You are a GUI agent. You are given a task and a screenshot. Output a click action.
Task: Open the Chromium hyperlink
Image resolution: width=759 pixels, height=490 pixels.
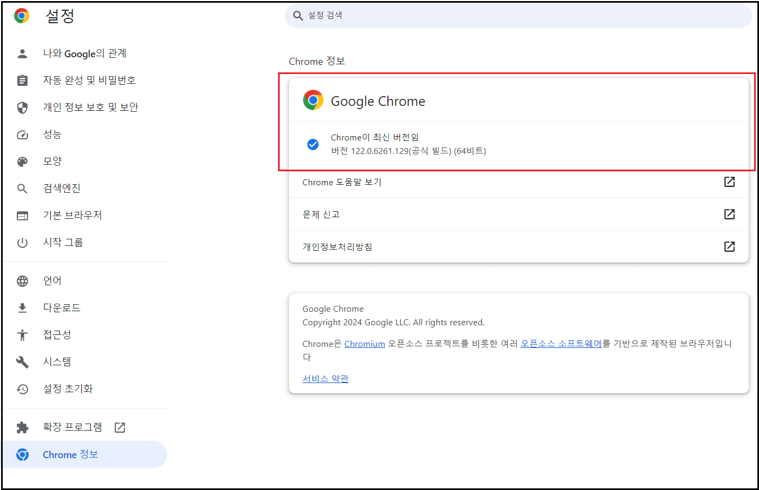[364, 344]
